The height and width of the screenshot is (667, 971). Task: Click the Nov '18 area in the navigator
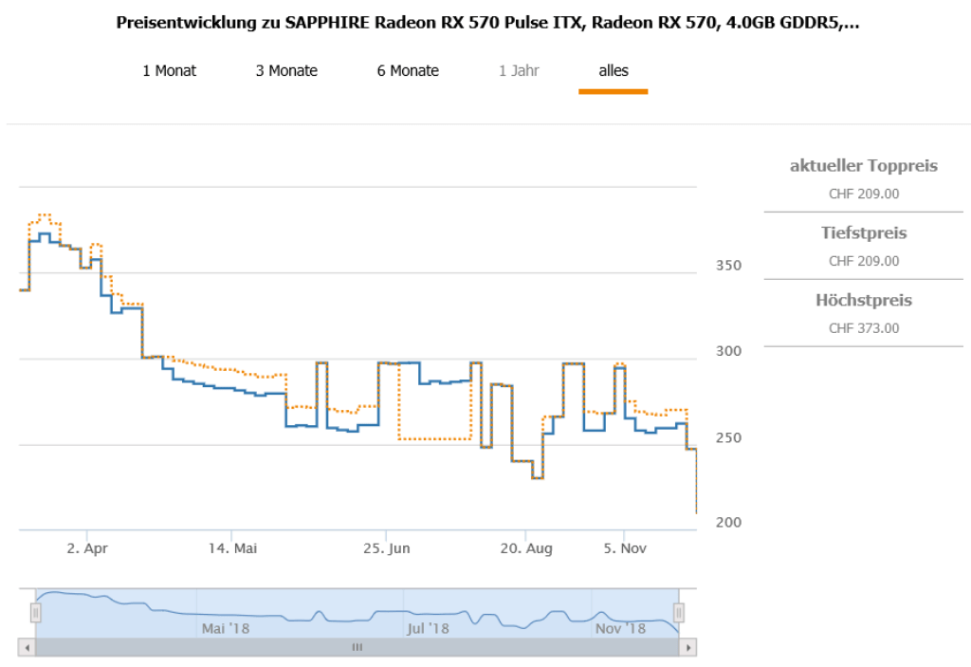click(x=620, y=628)
